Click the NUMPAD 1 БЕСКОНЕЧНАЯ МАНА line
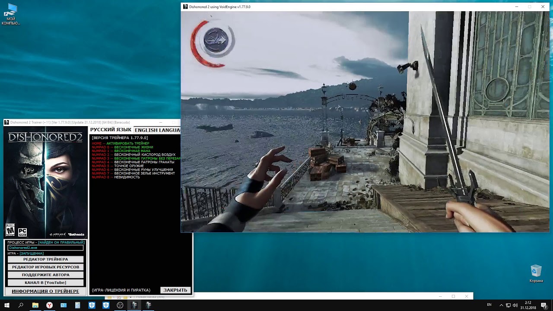Screen dimensions: 553x311 121,151
